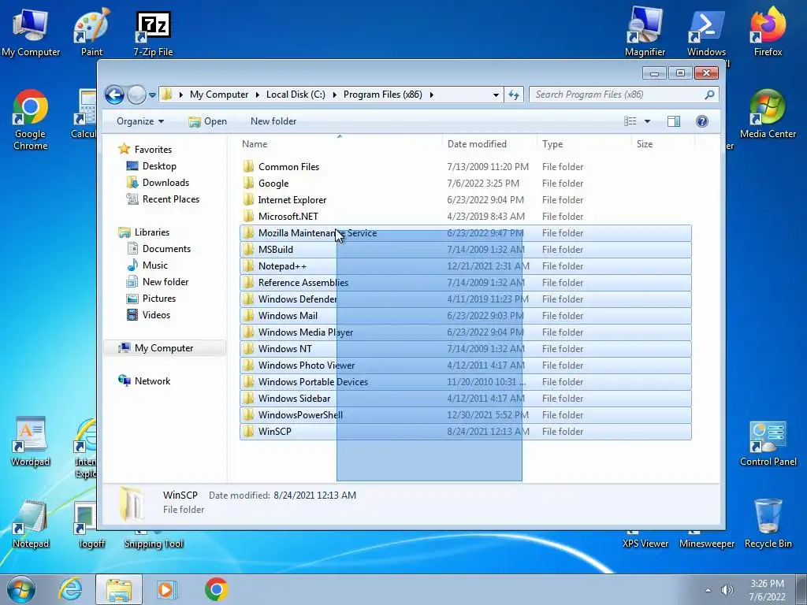Sort by Date modified column header
This screenshot has width=807, height=605.
click(x=489, y=144)
